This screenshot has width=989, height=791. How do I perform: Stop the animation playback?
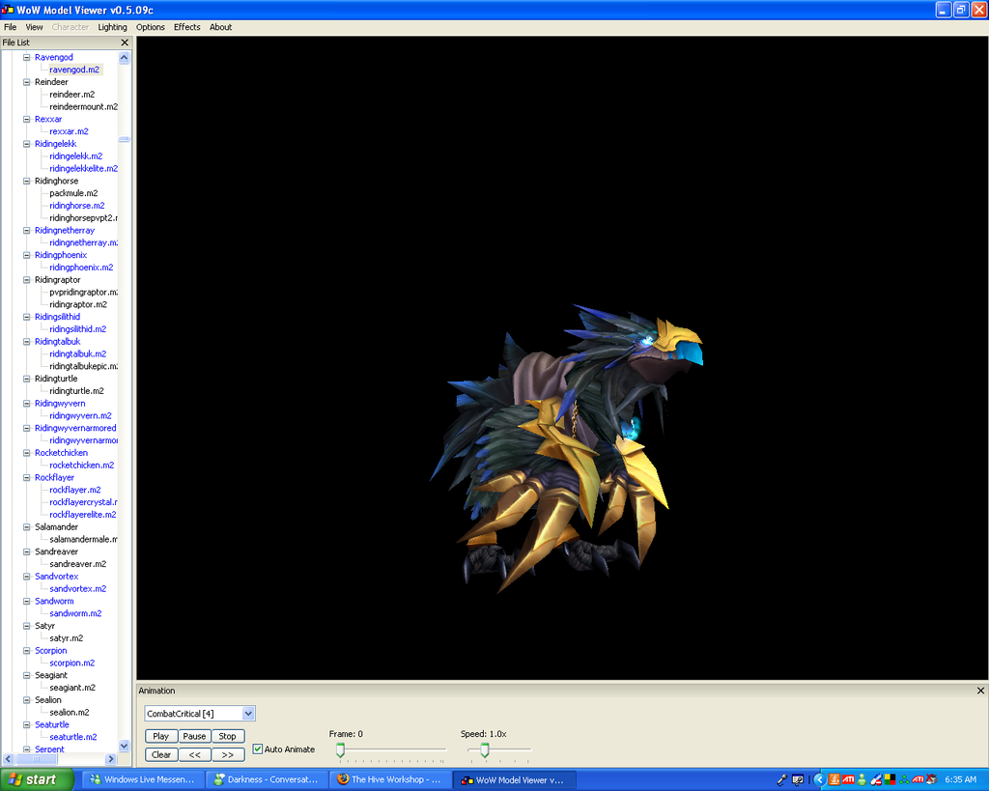click(x=228, y=736)
